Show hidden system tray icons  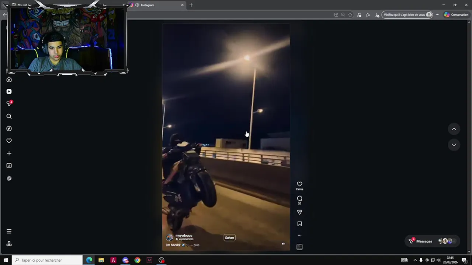(x=415, y=260)
